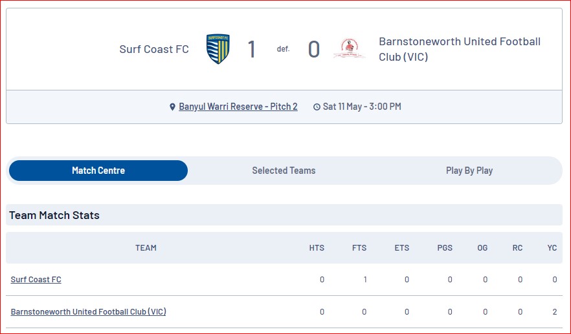Click the ETS column header
Image resolution: width=571 pixels, height=334 pixels.
(401, 248)
